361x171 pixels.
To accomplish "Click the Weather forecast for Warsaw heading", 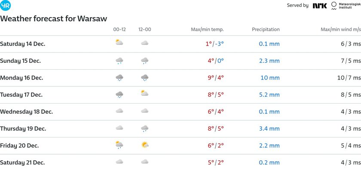I will click(53, 18).
